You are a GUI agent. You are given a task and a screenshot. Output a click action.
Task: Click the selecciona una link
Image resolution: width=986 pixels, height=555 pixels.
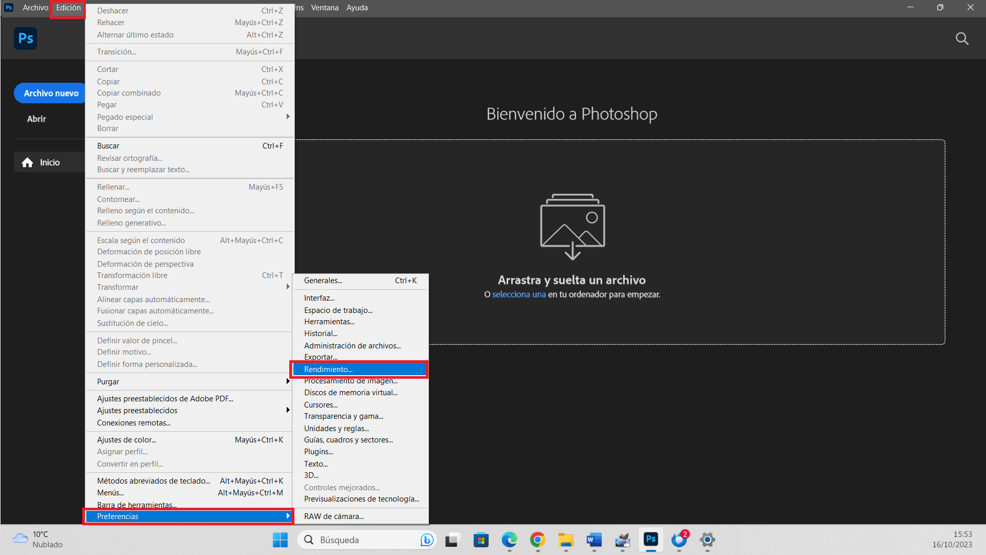[x=519, y=294]
